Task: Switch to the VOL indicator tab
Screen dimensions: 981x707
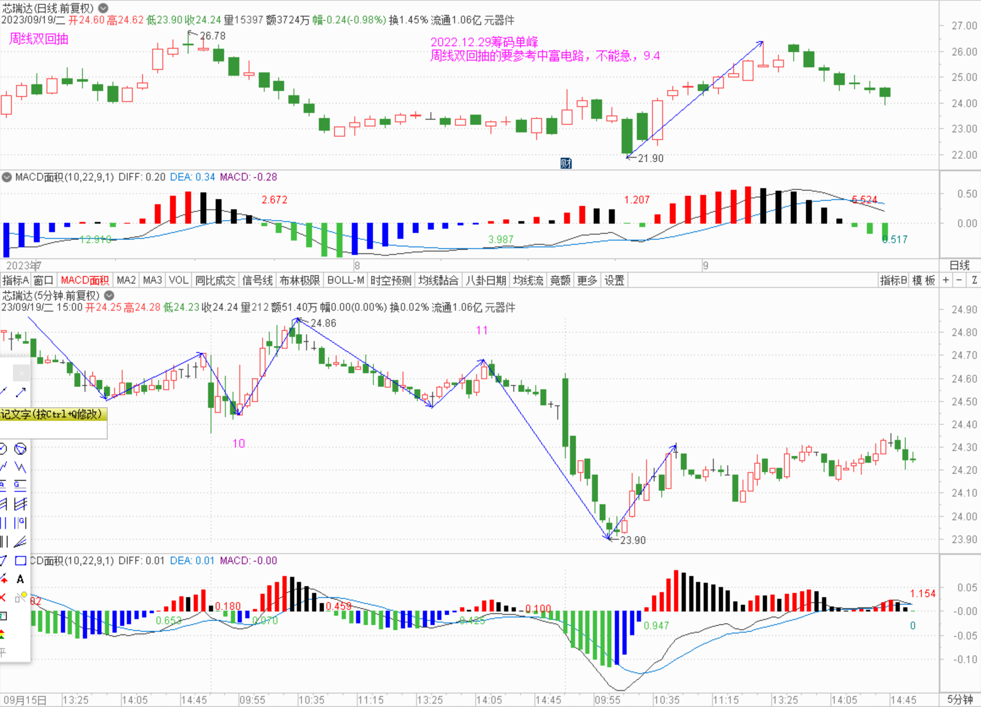Action: 179,281
